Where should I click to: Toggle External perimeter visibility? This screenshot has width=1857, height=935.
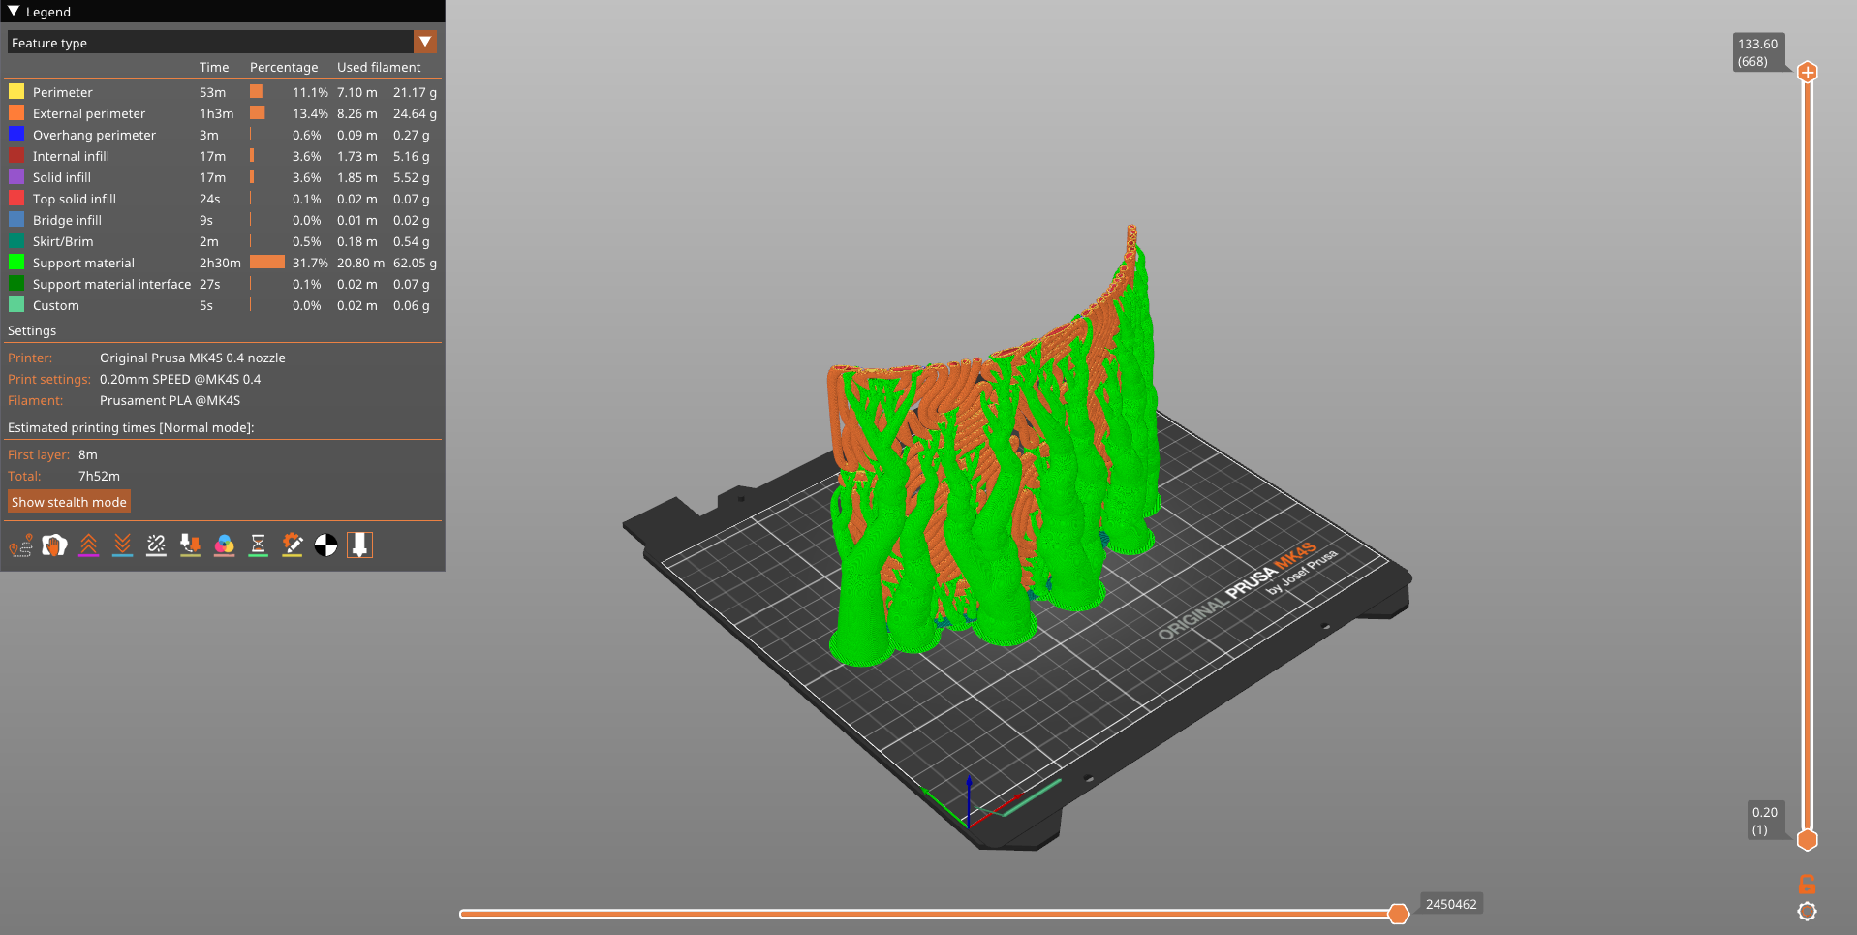223,113
